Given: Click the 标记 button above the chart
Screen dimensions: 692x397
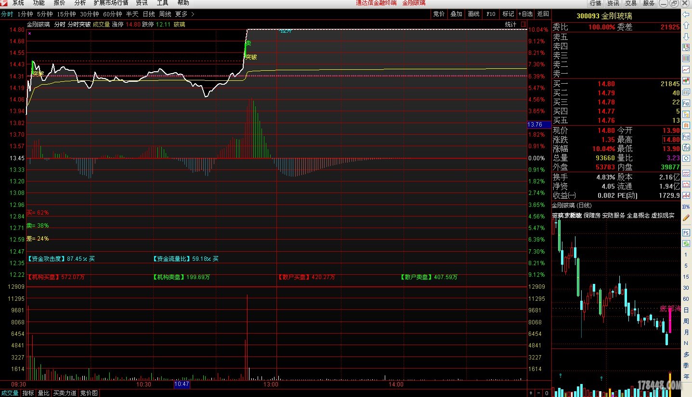Looking at the screenshot, I should click(508, 14).
